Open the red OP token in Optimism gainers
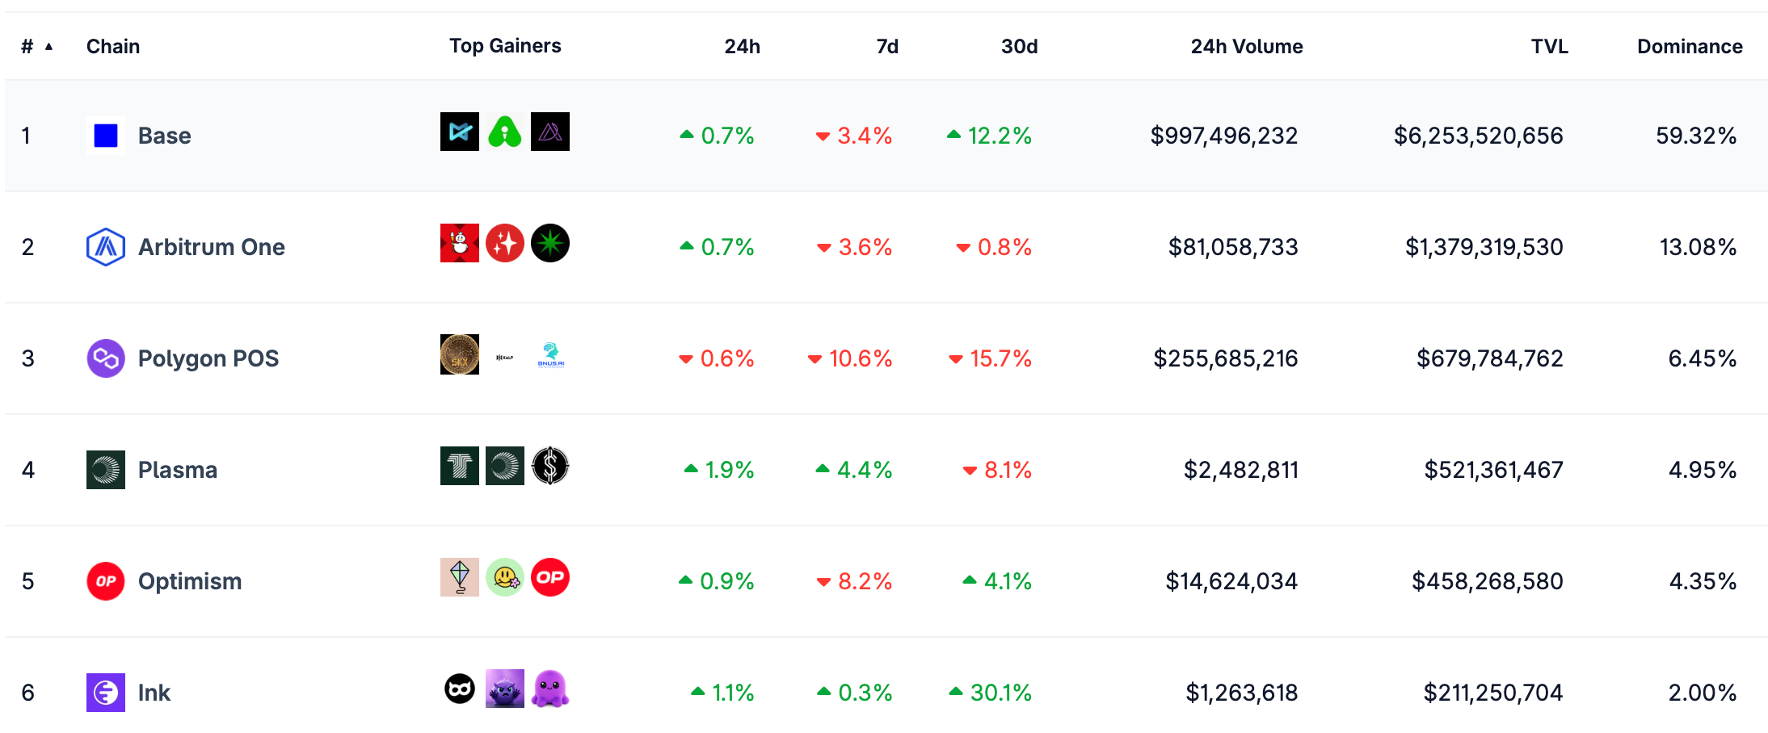The width and height of the screenshot is (1768, 733). click(550, 577)
